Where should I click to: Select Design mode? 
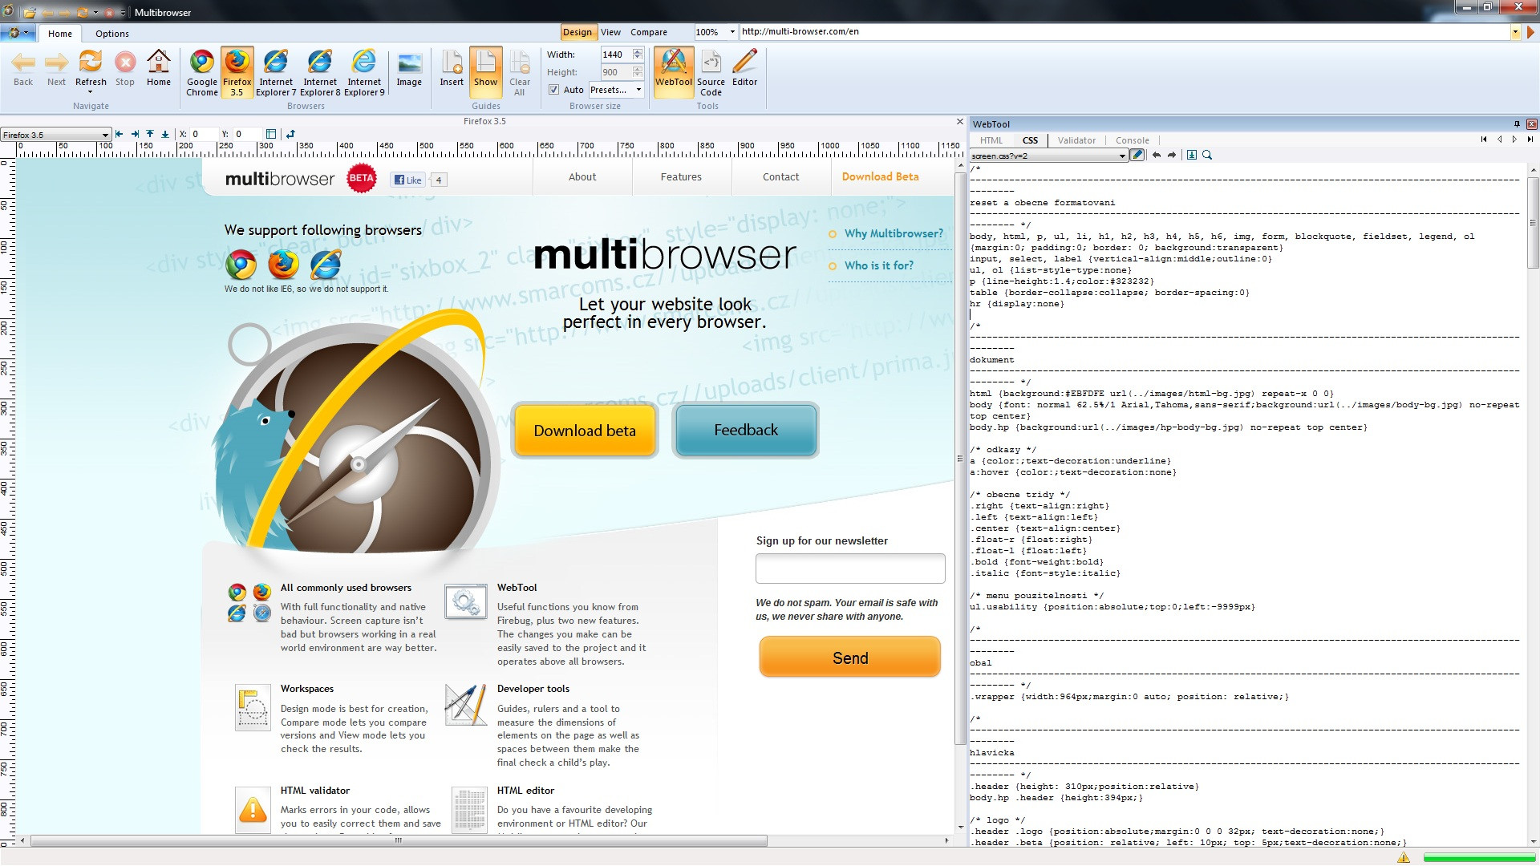click(577, 32)
